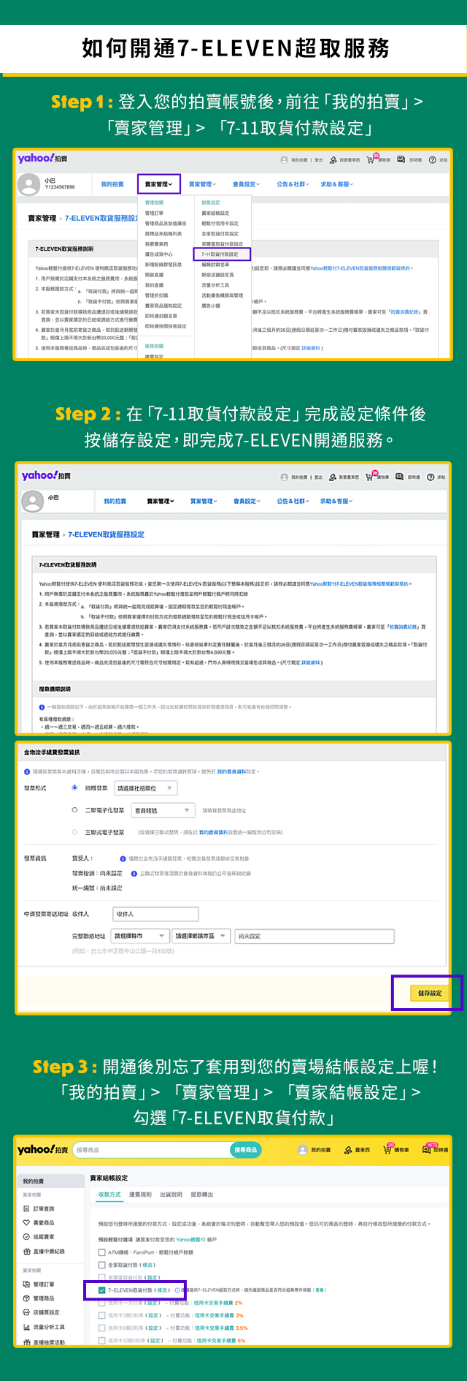
Task: Open 訂單查詢 in the Step 3 sidebar
Action: [x=43, y=1208]
